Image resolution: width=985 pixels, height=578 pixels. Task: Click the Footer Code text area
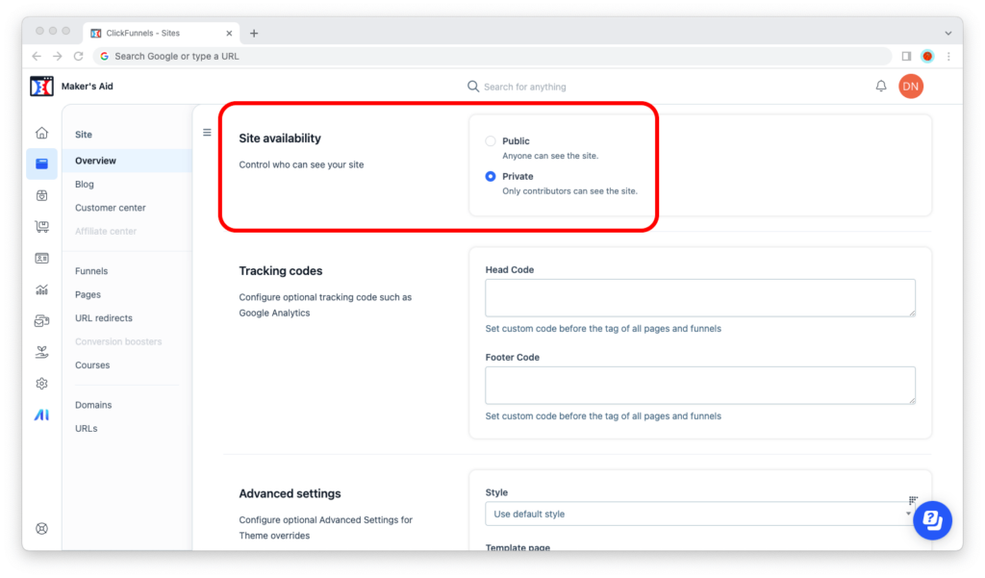[700, 385]
